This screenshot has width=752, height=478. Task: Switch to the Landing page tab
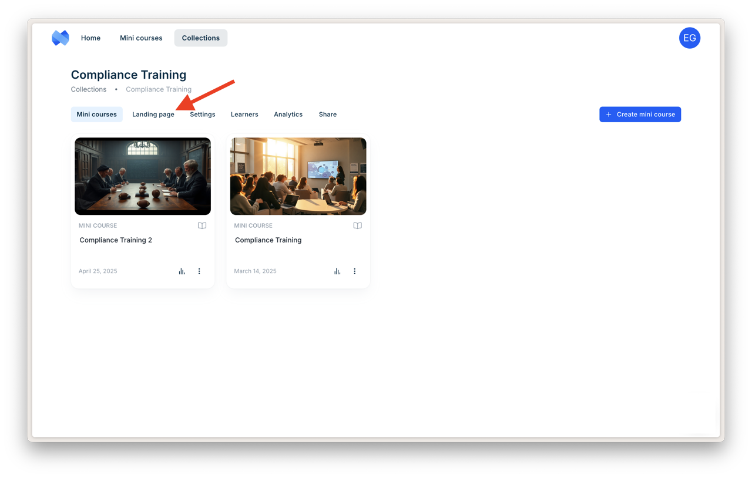153,115
